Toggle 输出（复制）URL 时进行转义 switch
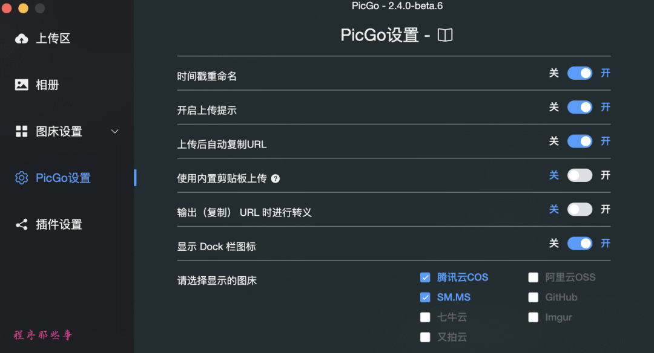654x353 pixels. (x=580, y=209)
